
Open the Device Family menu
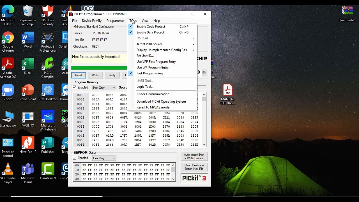(92, 21)
